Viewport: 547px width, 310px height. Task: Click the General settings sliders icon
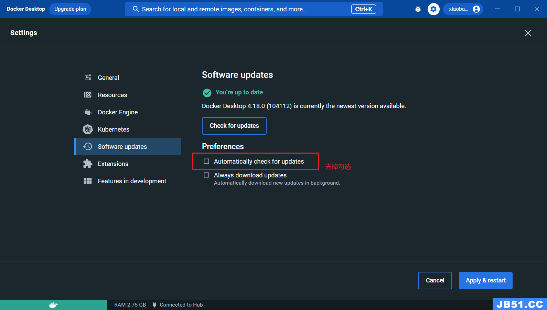click(x=88, y=77)
